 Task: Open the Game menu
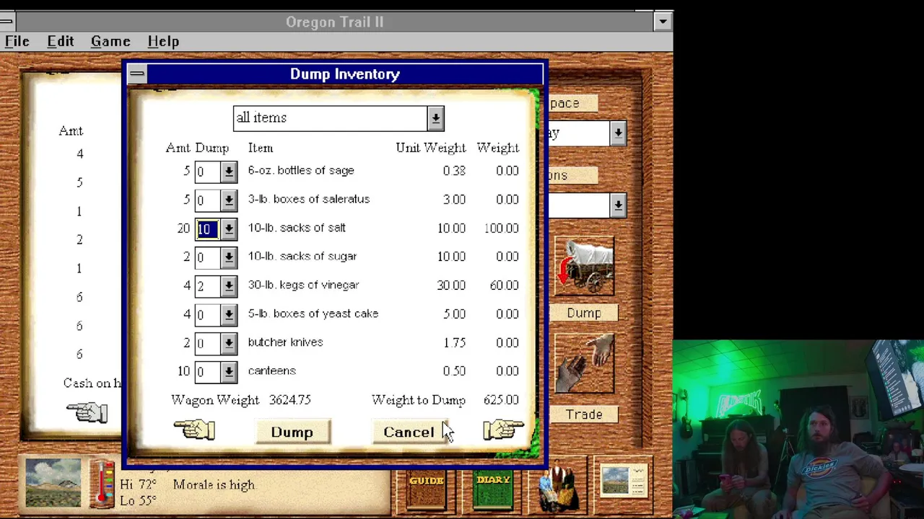pyautogui.click(x=110, y=41)
